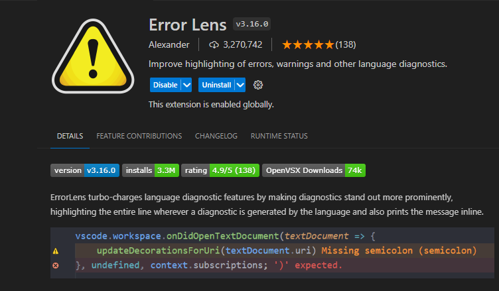This screenshot has width=499, height=291.
Task: Open the Changelog tab
Action: tap(216, 136)
